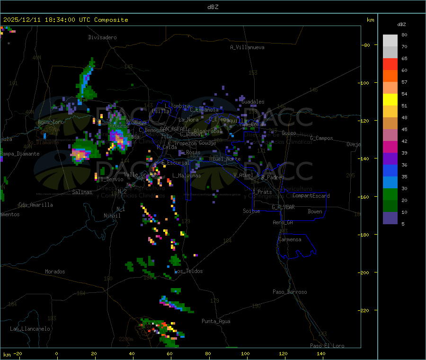Select the Agua_Toro place label

coord(51,122)
